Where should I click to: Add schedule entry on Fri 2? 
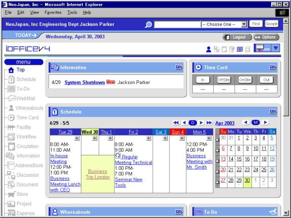click(149, 138)
